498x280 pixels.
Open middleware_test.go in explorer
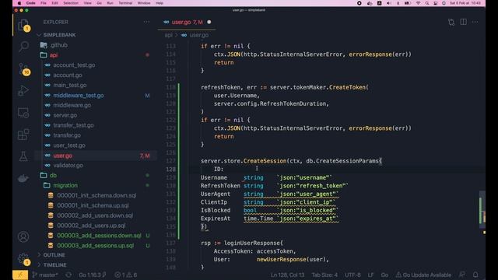click(x=79, y=95)
